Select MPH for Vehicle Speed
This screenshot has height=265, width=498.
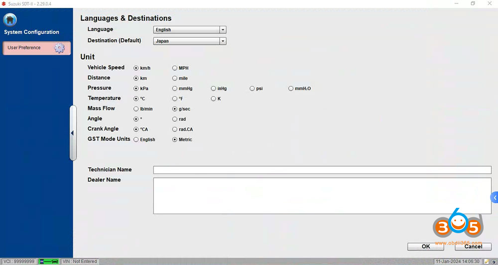(175, 68)
